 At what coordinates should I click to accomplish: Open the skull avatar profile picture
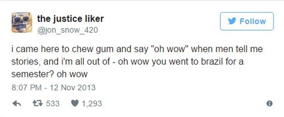[22, 22]
